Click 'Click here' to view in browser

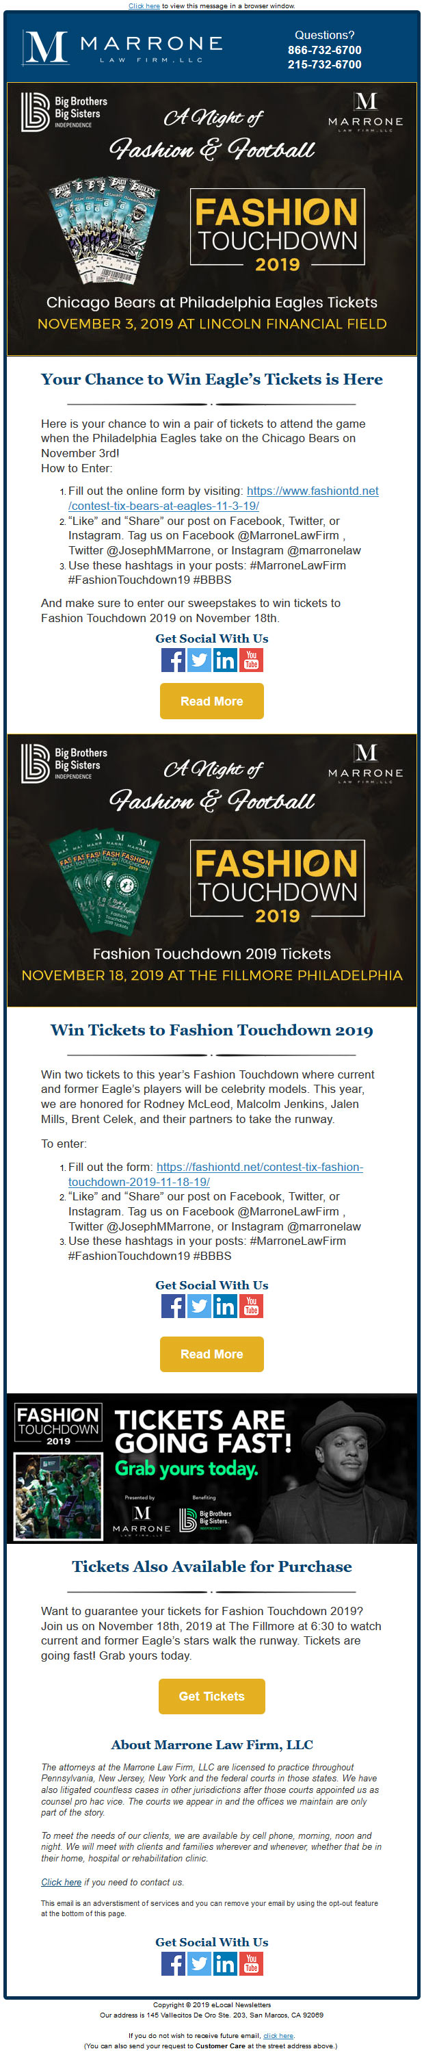pyautogui.click(x=144, y=5)
